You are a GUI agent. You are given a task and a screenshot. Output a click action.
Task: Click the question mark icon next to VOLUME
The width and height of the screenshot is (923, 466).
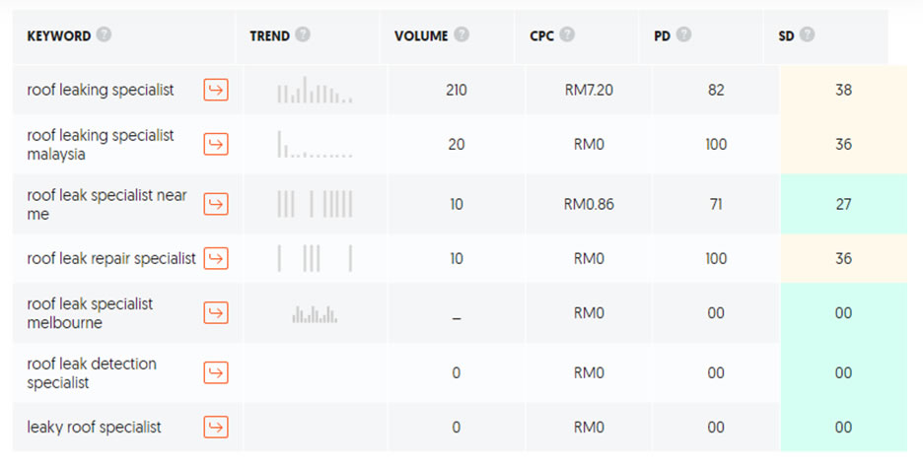(x=461, y=34)
